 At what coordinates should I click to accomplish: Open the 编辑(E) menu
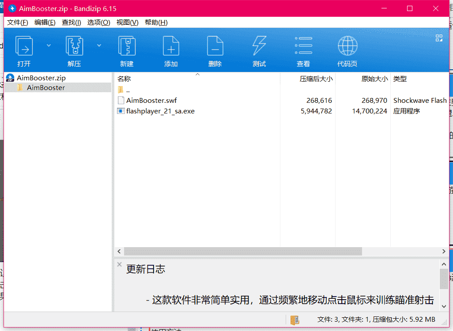pos(45,23)
